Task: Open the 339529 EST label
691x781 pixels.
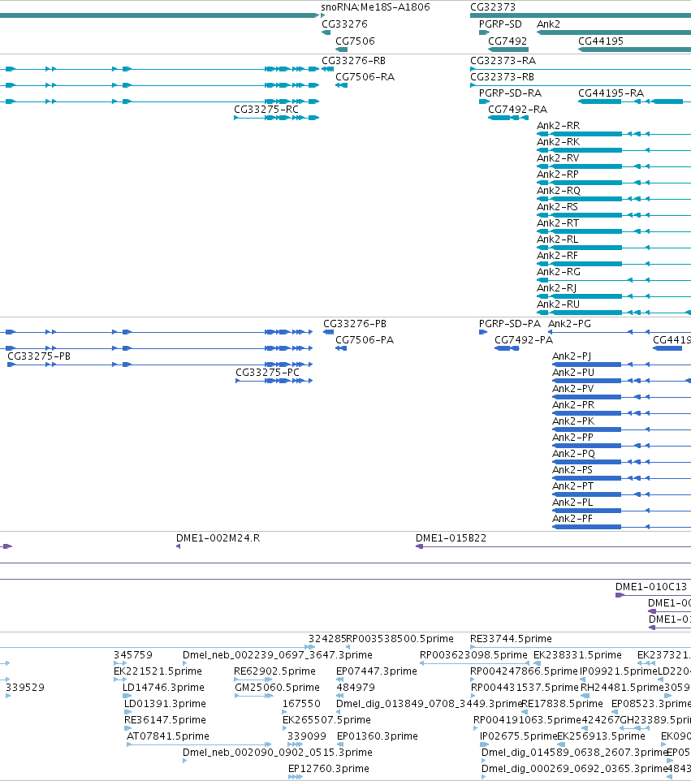Action: tap(25, 688)
